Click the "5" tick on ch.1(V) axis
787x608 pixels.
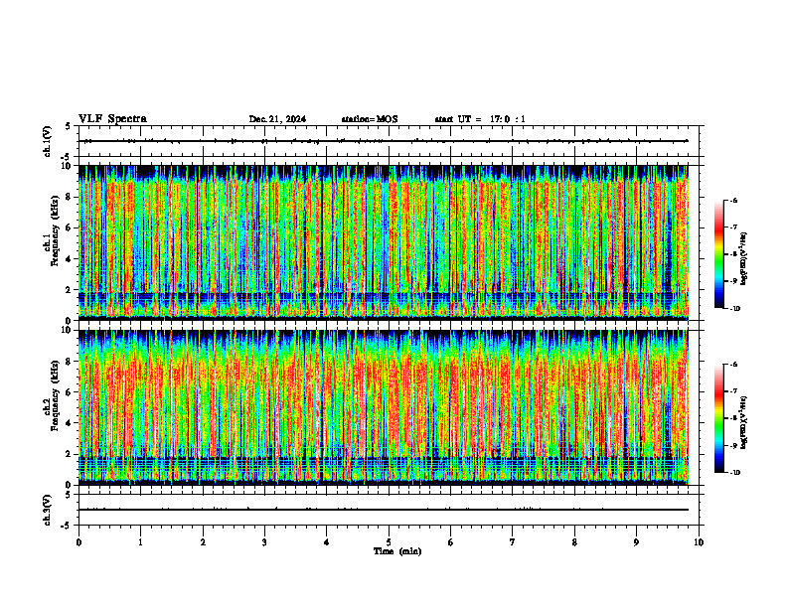pyautogui.click(x=68, y=126)
